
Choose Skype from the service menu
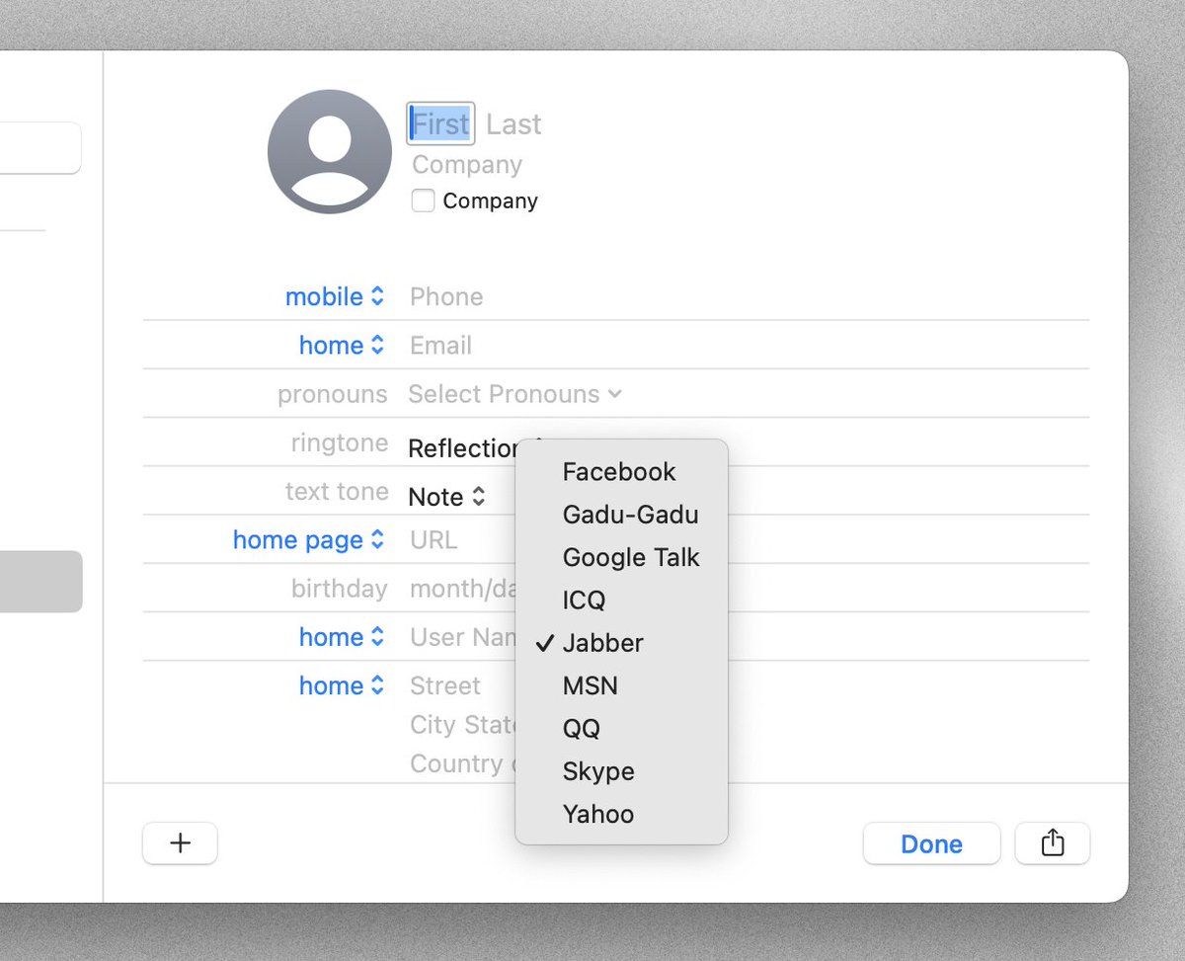[621, 771]
